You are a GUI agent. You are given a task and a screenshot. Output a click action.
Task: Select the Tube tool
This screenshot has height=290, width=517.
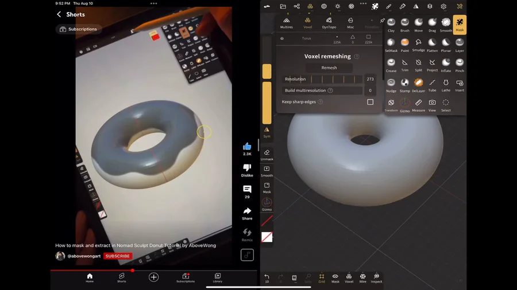[x=432, y=85]
